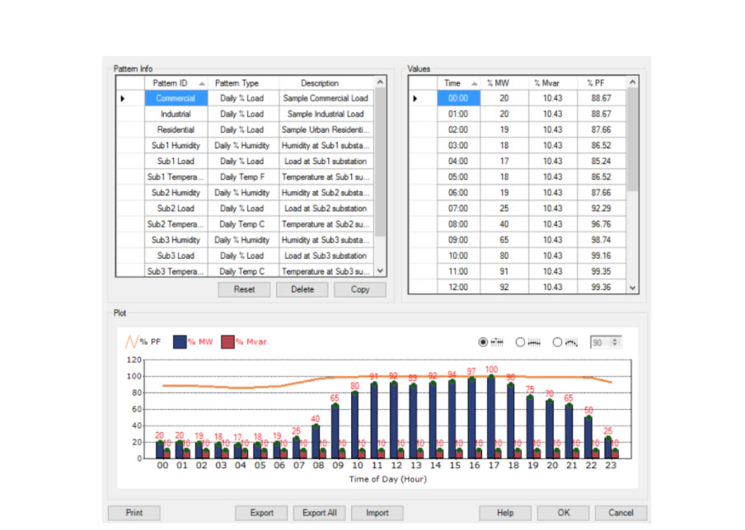
Task: Click the red % Mvar legend swatch
Action: 227,341
